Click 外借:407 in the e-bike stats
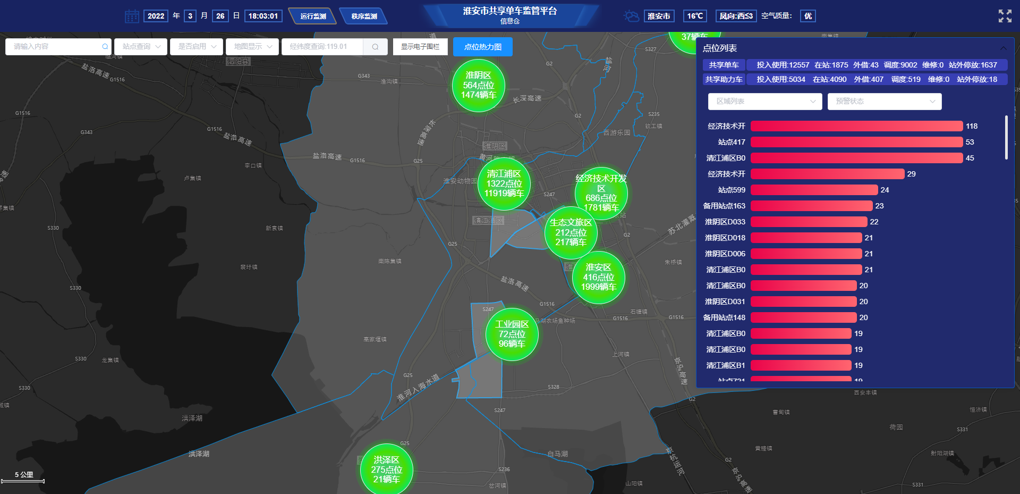This screenshot has height=494, width=1020. tap(869, 79)
